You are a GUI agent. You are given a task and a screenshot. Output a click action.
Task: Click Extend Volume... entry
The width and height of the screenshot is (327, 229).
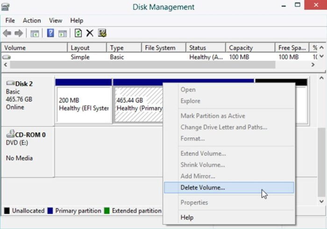click(229, 153)
